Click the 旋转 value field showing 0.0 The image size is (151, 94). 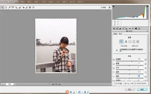(140, 72)
